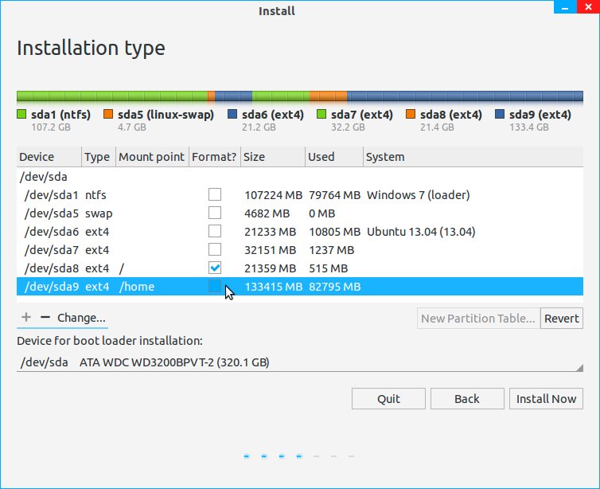Screen dimensions: 600x489
Task: Click the Revert button
Action: click(x=562, y=319)
